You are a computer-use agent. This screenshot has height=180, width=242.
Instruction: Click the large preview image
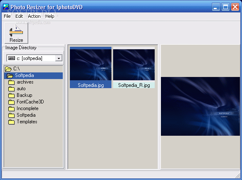200,106
